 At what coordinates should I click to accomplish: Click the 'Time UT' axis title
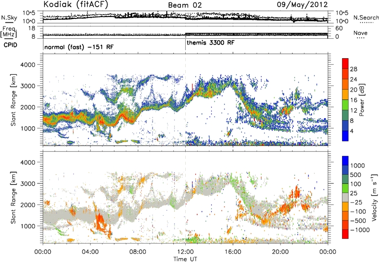click(185, 259)
